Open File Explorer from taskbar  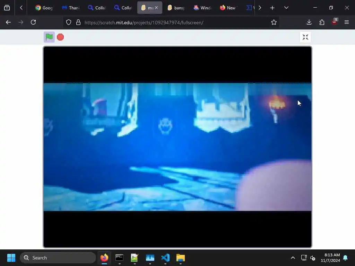[x=181, y=258]
